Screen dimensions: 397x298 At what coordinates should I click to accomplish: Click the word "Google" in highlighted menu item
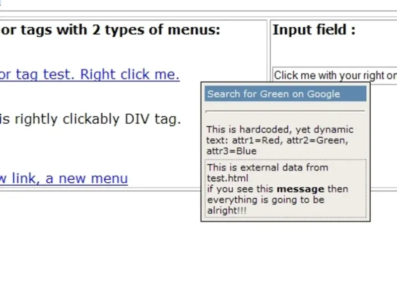pos(324,94)
